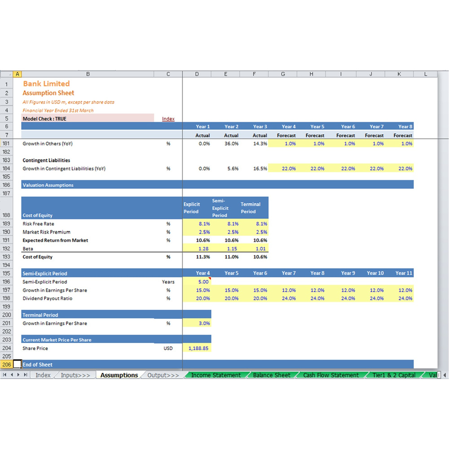Click Market Risk Premium 2.5% under Terminal Period
The width and height of the screenshot is (449, 449).
254,232
